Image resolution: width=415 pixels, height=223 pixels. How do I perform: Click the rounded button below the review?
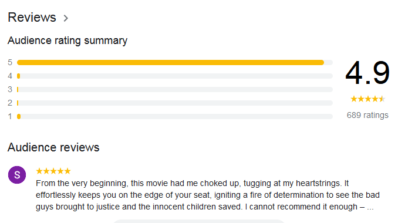(199, 221)
